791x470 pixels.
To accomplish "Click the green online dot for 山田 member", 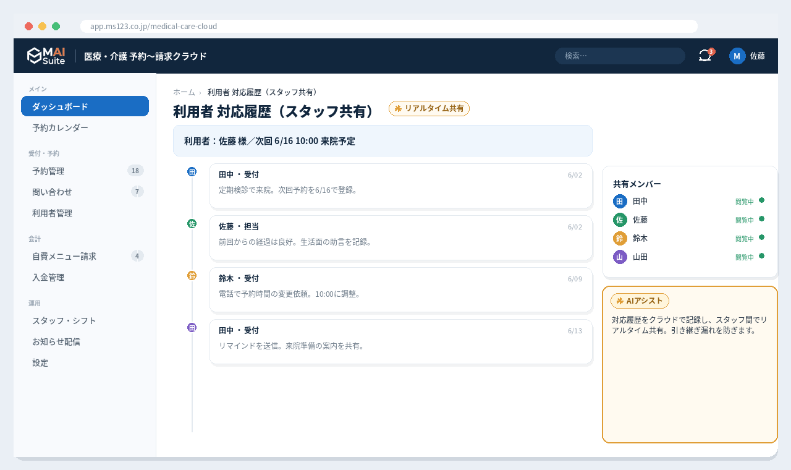I will (762, 255).
